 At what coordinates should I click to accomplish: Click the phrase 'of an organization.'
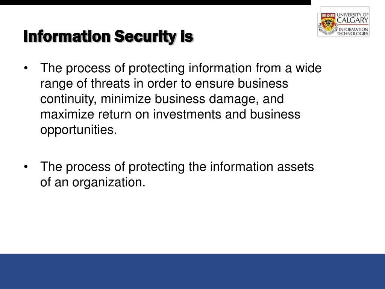click(93, 183)
